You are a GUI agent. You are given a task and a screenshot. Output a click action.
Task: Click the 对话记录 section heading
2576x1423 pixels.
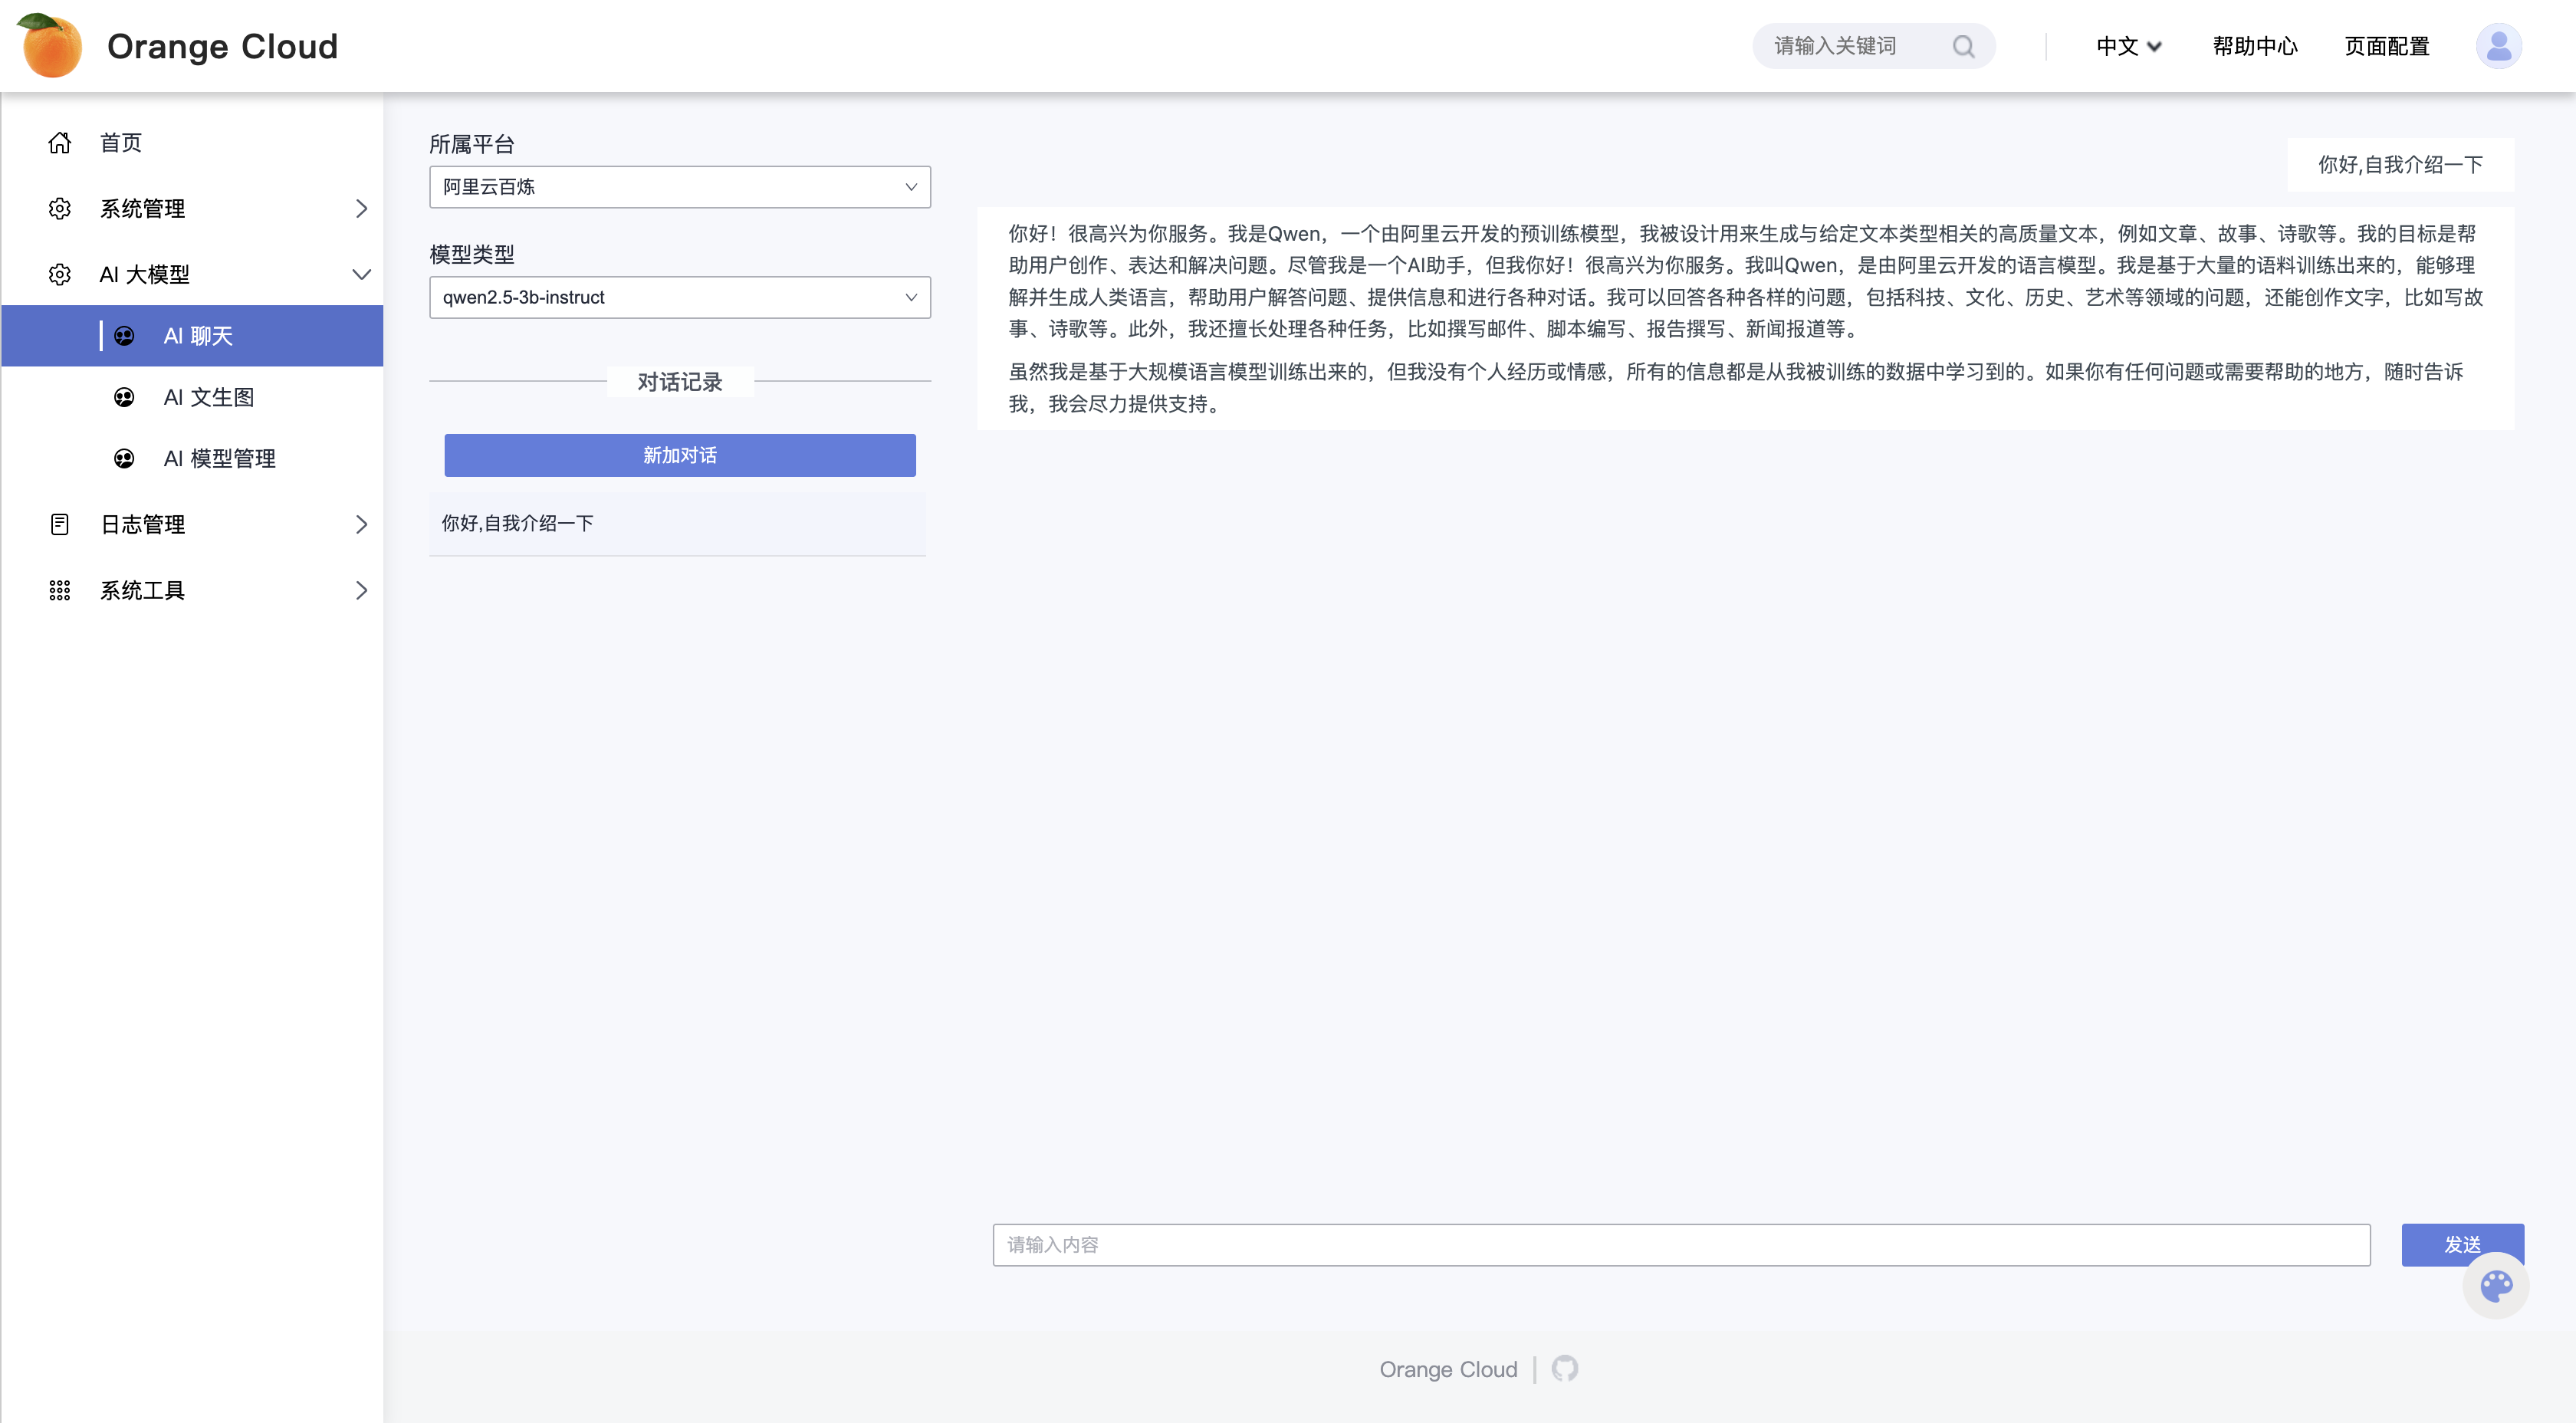(680, 382)
